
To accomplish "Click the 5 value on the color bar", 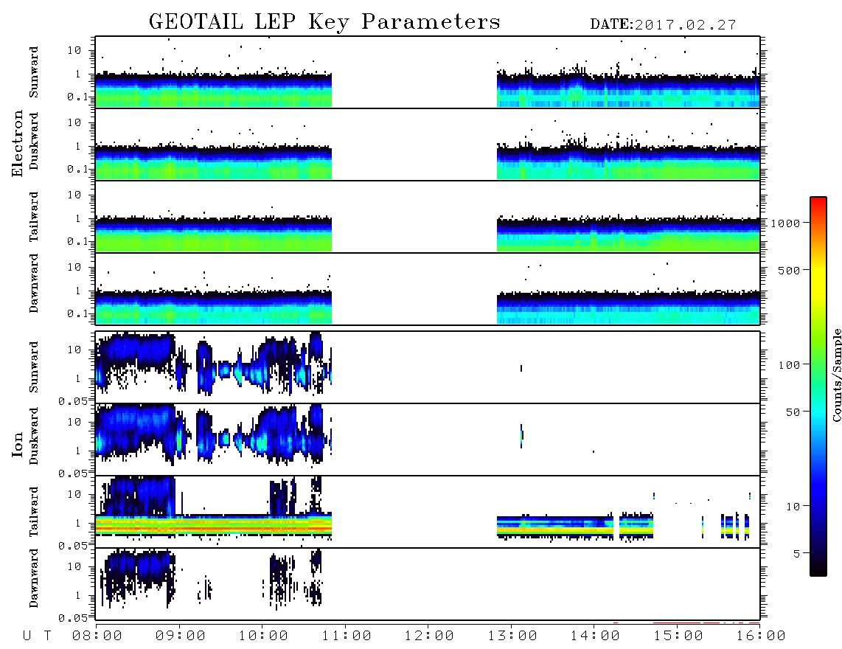I will pyautogui.click(x=797, y=554).
